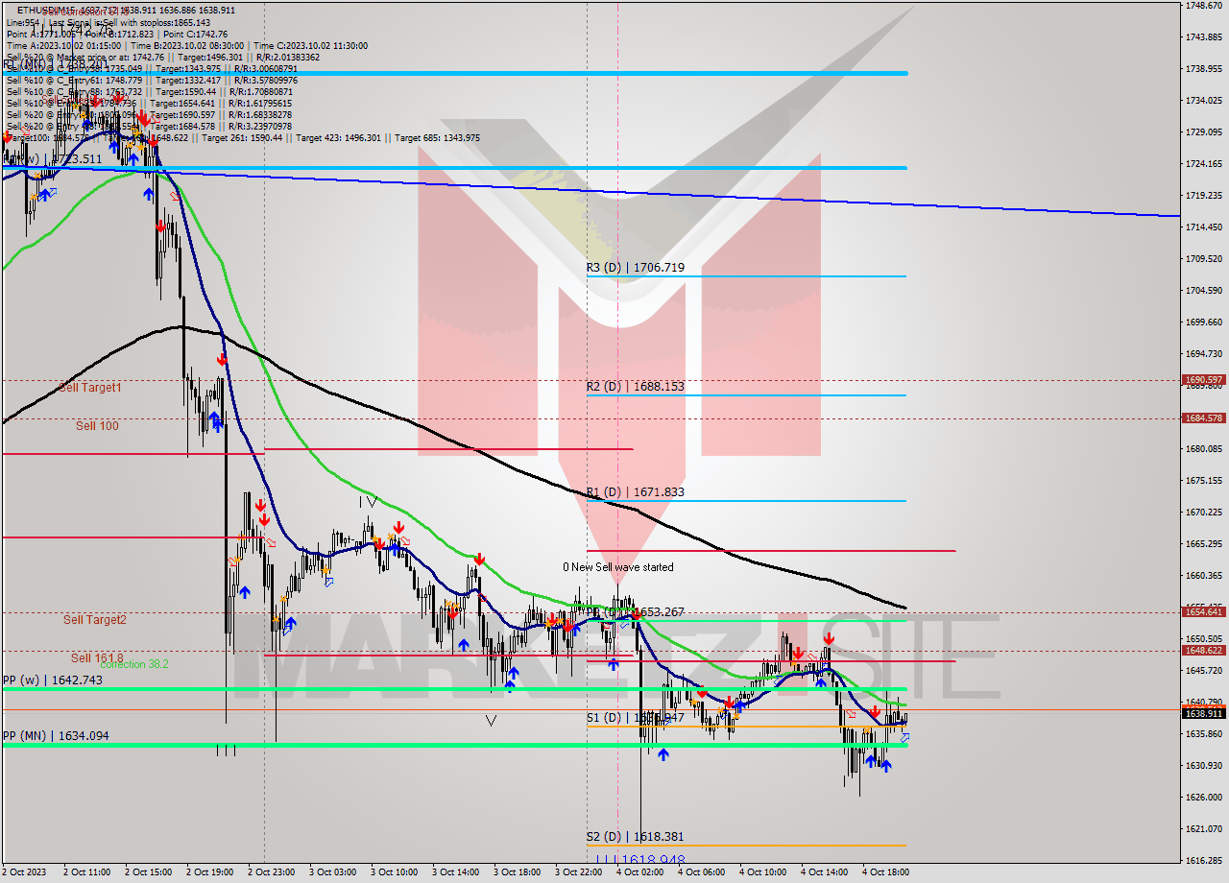Click the 1719.235 price axis label
The height and width of the screenshot is (883, 1229).
(1203, 196)
